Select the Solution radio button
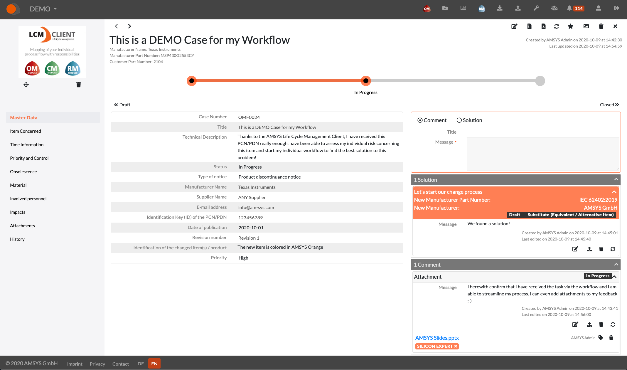The height and width of the screenshot is (370, 627). [x=459, y=120]
